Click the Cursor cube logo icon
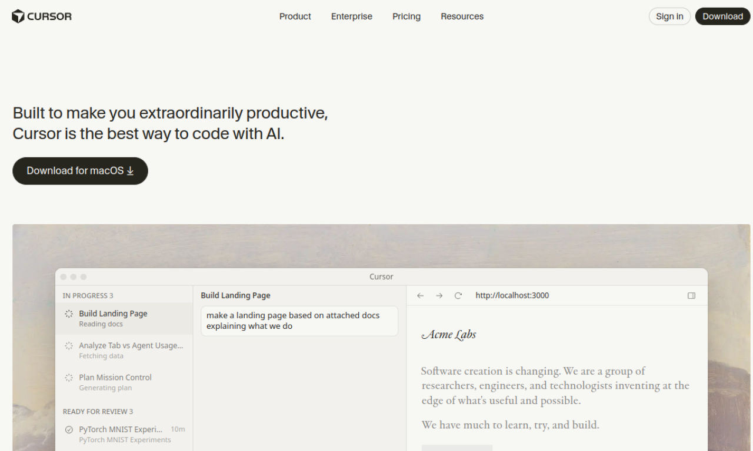Screen dimensions: 753x451 [18, 16]
